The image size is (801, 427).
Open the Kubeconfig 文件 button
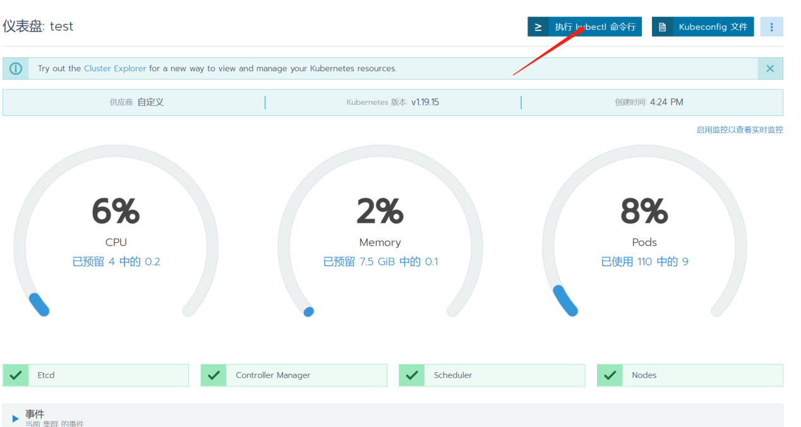tap(702, 26)
